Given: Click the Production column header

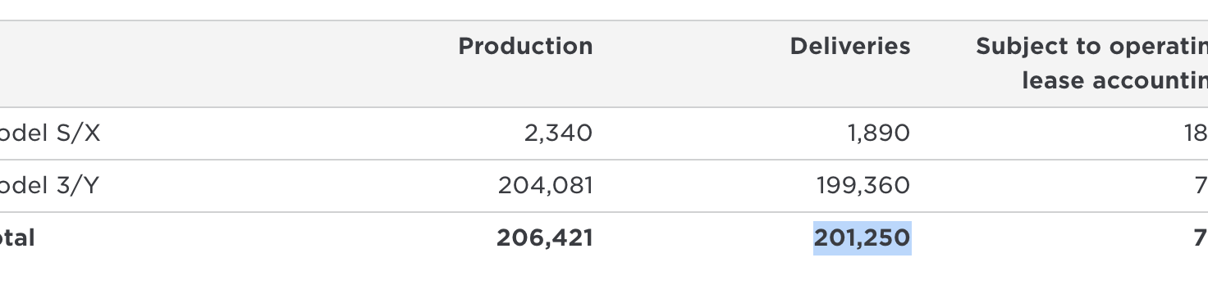Looking at the screenshot, I should coord(525,47).
